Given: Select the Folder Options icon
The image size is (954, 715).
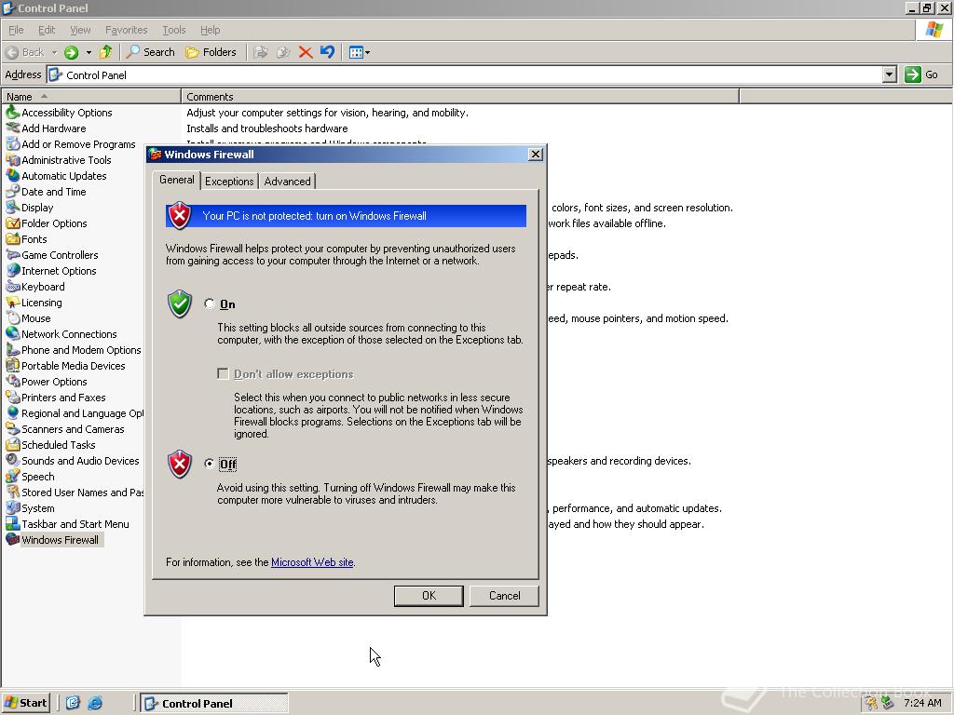Looking at the screenshot, I should [12, 223].
